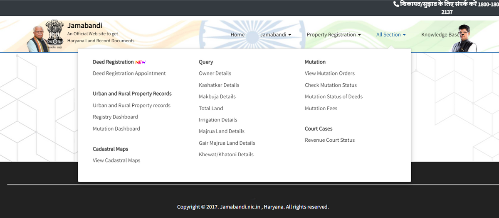Expand the Jamabandi dropdown menu

[276, 35]
